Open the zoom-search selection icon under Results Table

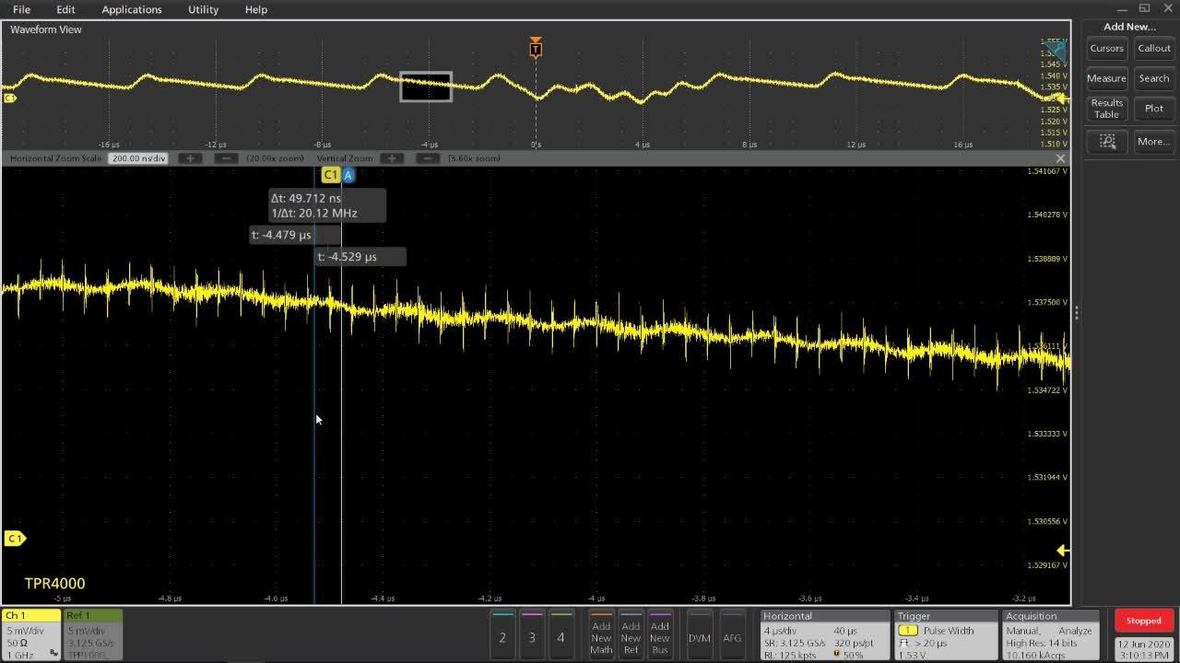(1106, 142)
